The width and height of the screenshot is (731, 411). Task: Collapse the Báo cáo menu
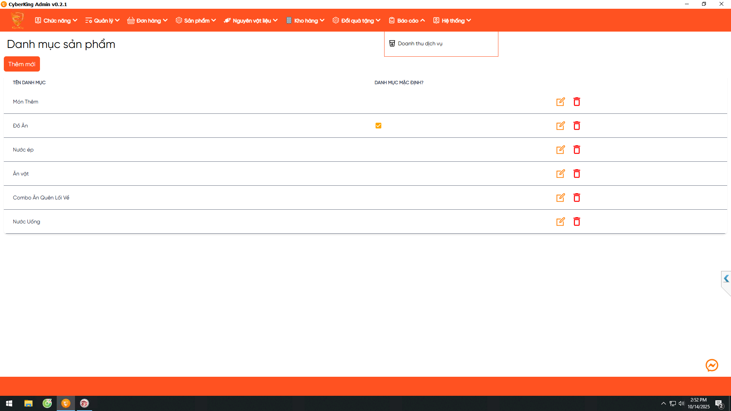coord(407,21)
